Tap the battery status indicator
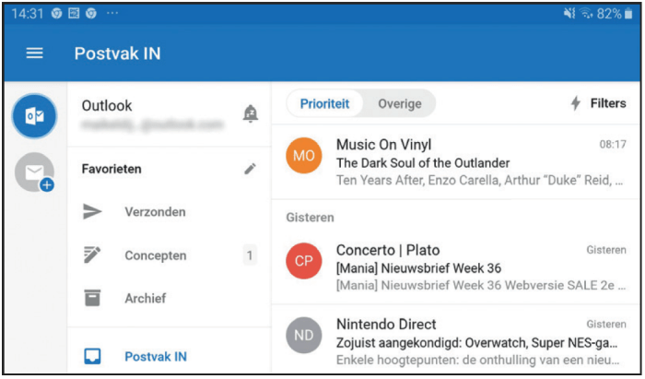The height and width of the screenshot is (379, 645). point(628,14)
